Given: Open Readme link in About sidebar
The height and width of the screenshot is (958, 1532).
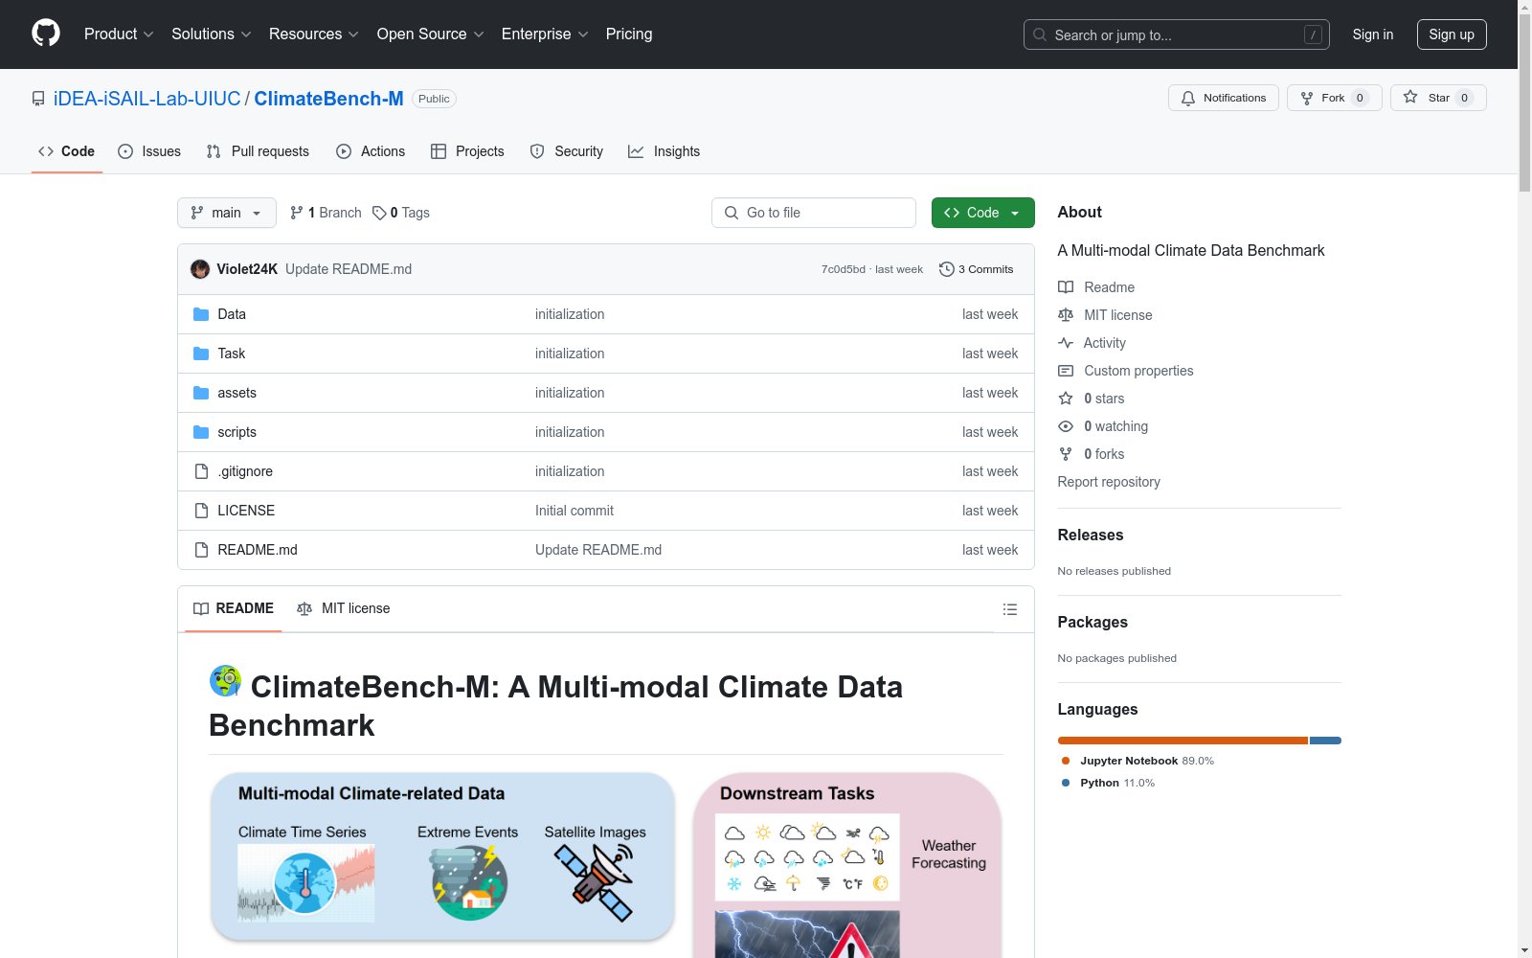Looking at the screenshot, I should coord(1096,287).
